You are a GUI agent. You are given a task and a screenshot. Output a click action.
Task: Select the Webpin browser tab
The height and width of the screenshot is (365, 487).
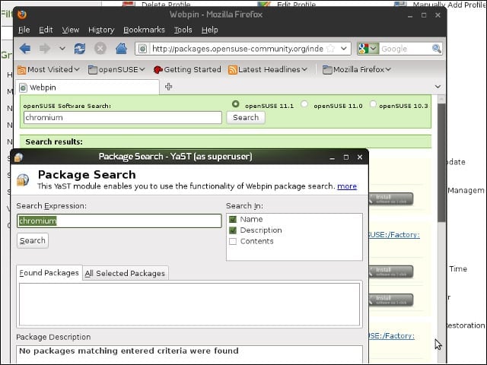click(88, 87)
